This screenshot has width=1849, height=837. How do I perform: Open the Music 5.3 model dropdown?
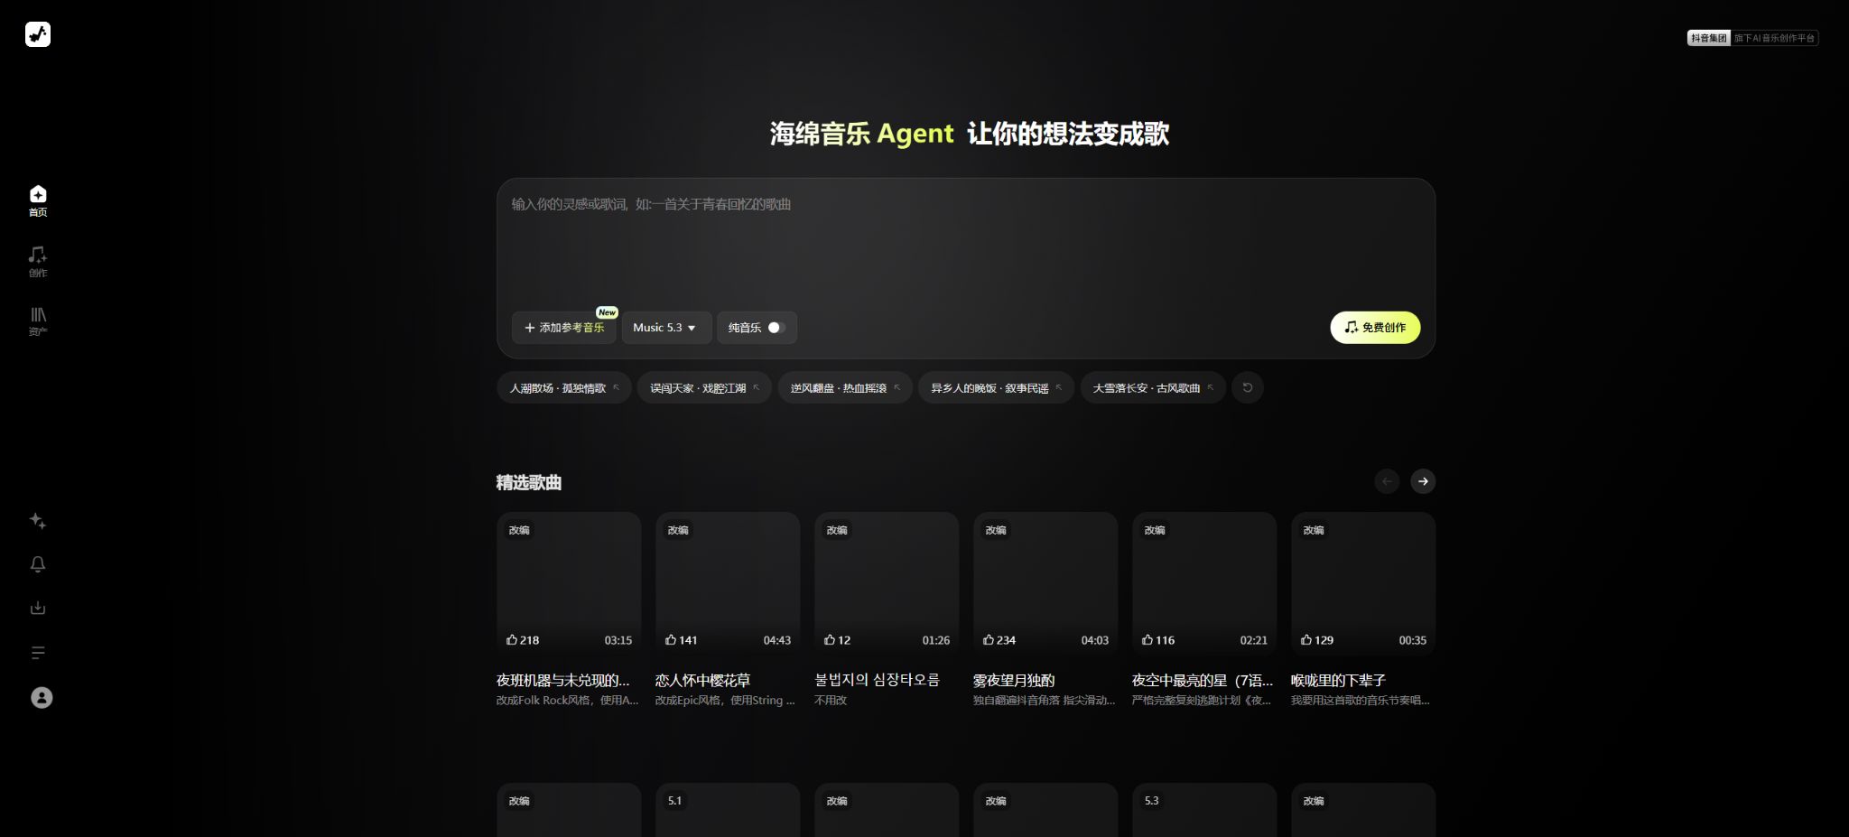click(x=666, y=328)
